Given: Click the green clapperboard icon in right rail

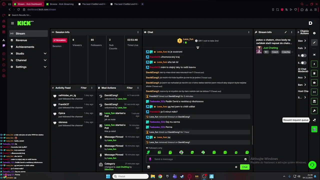Looking at the screenshot, I should [x=314, y=129].
